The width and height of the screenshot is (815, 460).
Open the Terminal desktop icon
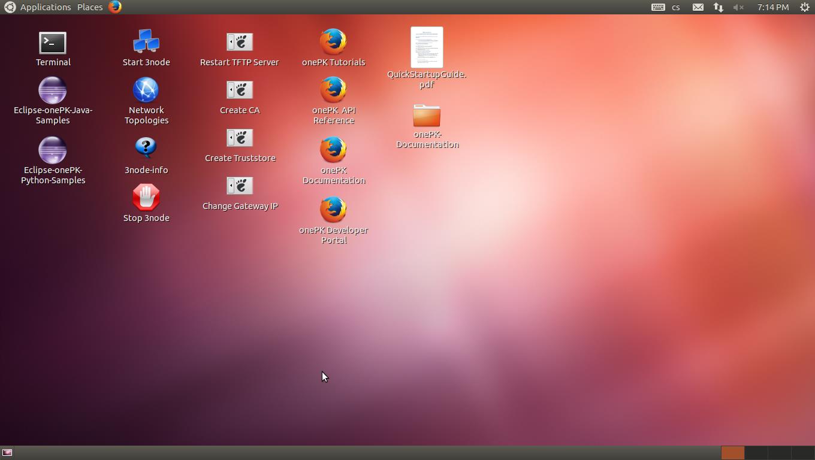[53, 43]
